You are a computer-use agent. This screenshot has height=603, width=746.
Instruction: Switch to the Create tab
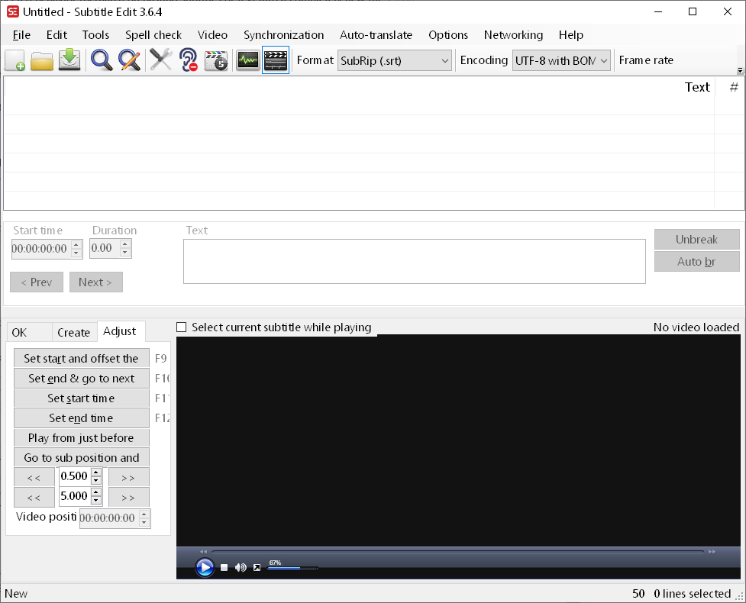click(73, 331)
